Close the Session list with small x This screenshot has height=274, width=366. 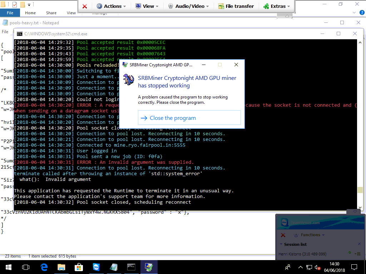coord(359,244)
